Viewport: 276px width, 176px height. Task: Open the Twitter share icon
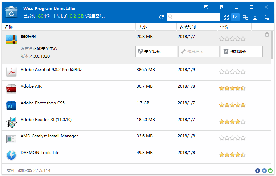pyautogui.click(x=264, y=171)
